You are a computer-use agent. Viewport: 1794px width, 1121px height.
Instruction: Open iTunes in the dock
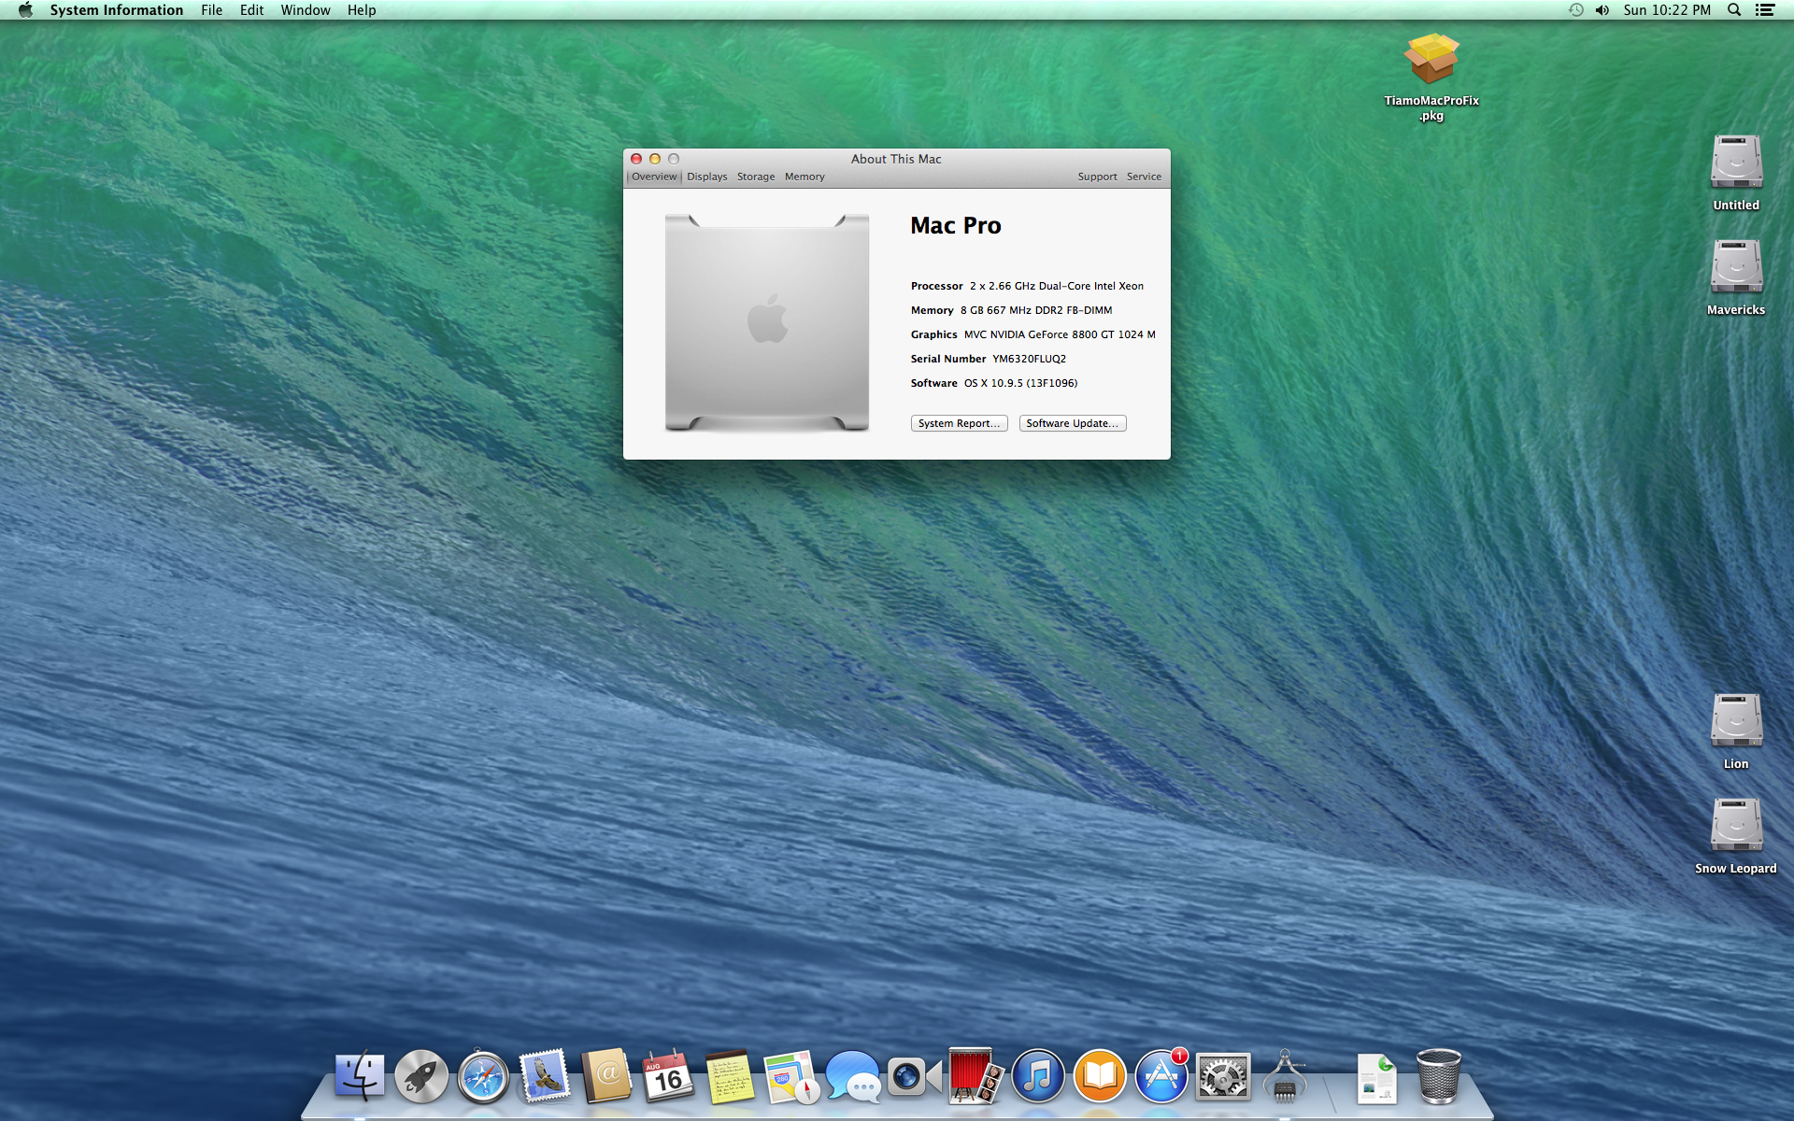pos(1038,1077)
